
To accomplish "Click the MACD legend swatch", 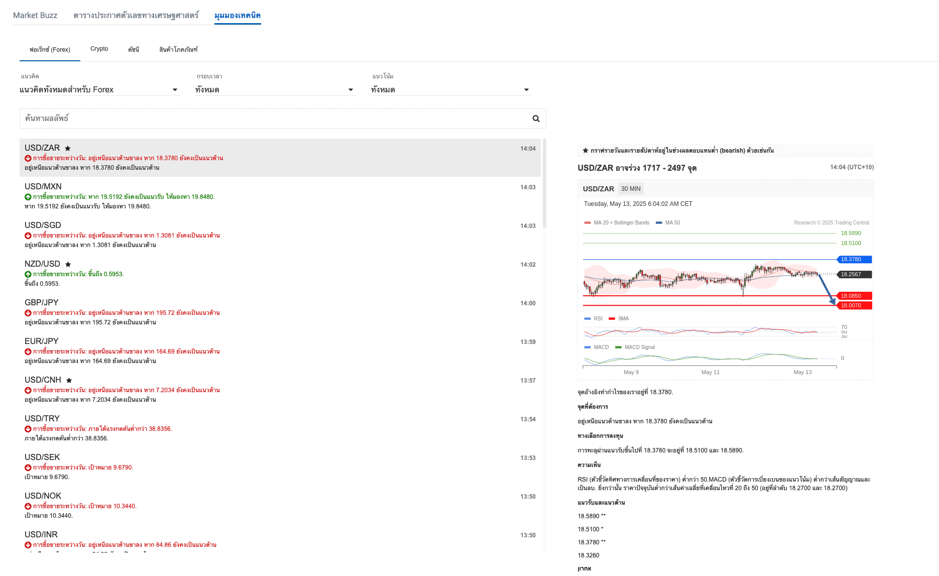I will click(588, 347).
